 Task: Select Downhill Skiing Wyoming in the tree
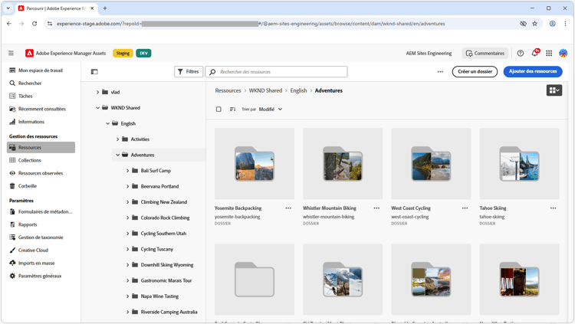pyautogui.click(x=167, y=265)
